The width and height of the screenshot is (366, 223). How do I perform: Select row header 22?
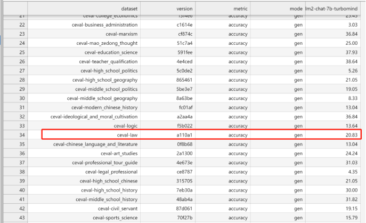tap(15, 25)
